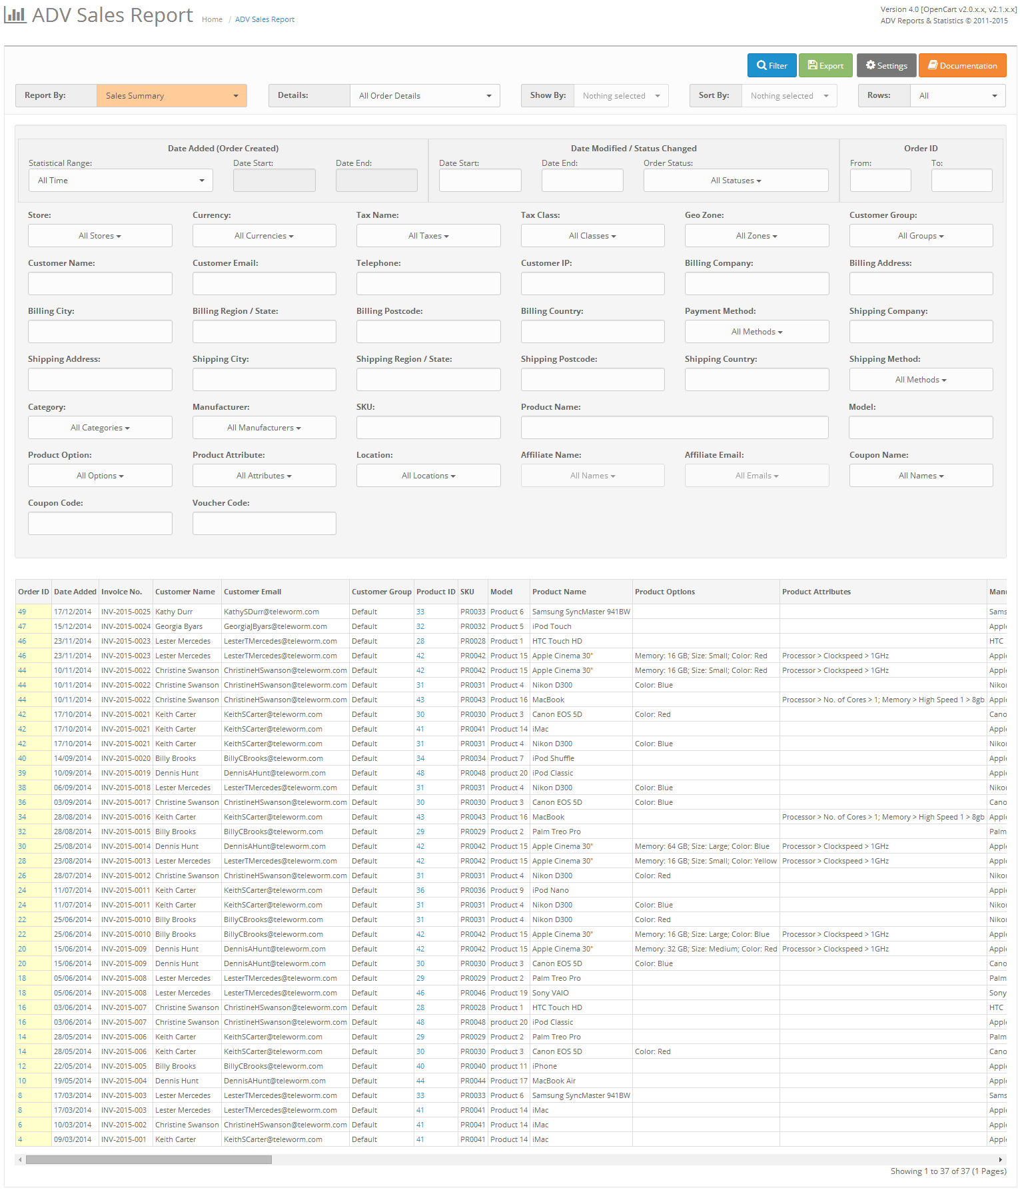Click the Customer IP input field

point(592,283)
